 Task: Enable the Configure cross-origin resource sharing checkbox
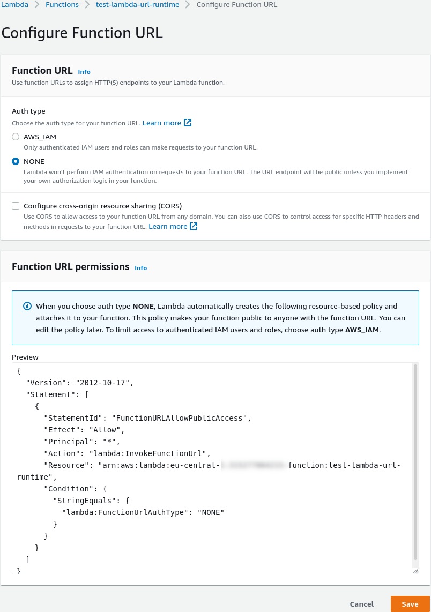pyautogui.click(x=16, y=206)
